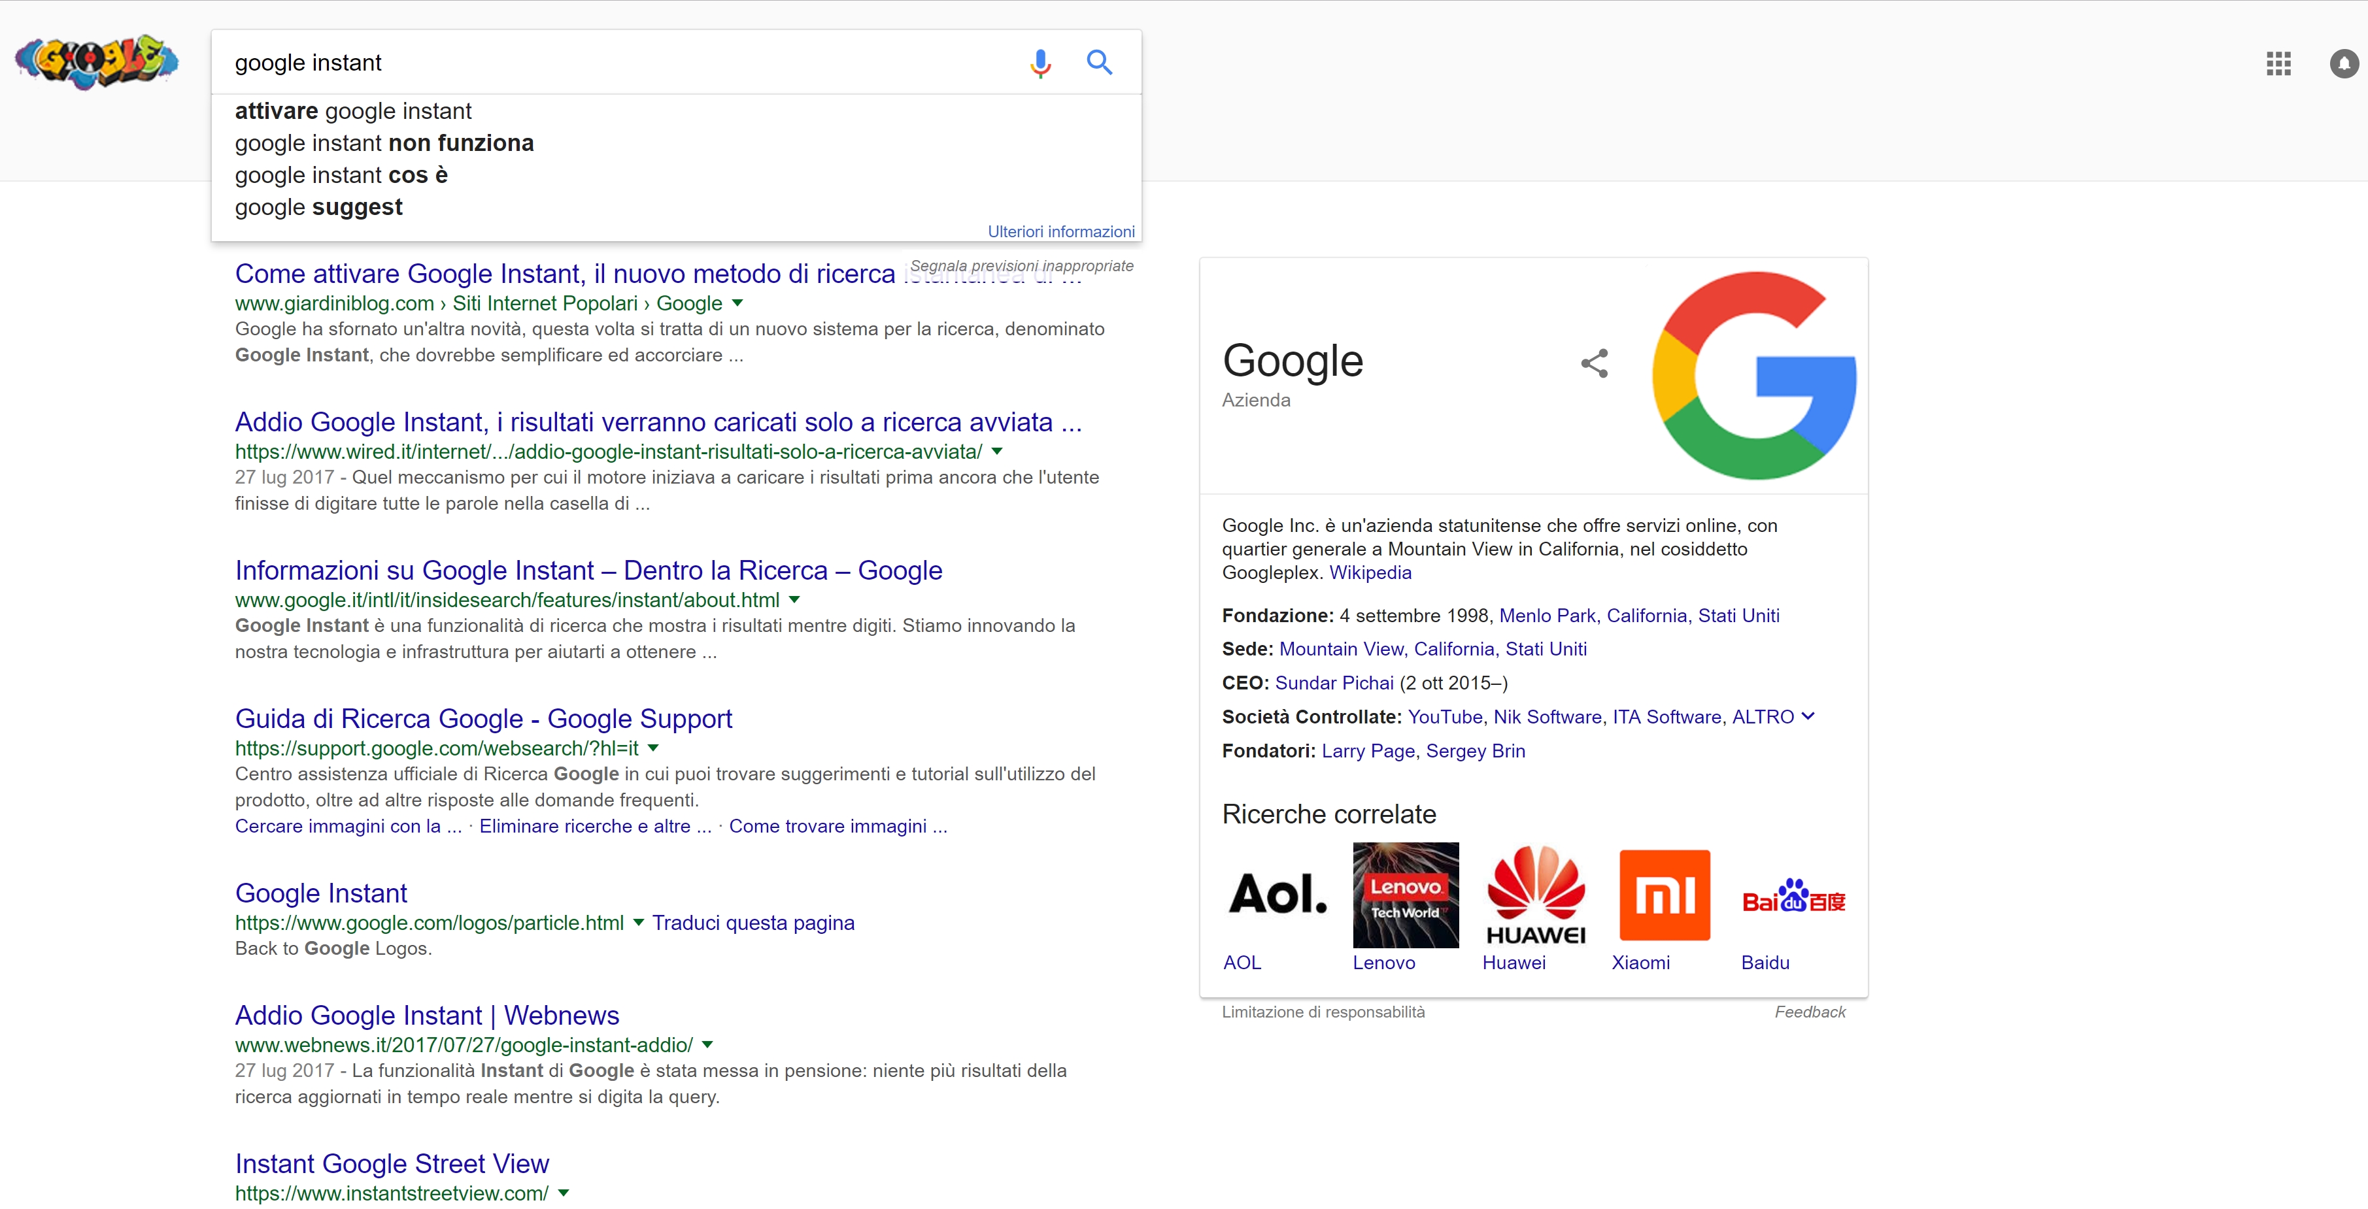Click the Lenovo text label

click(x=1383, y=963)
